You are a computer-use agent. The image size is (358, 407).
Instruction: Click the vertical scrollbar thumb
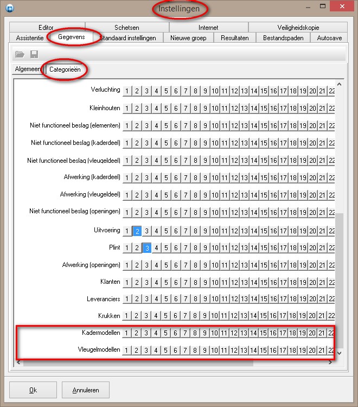coord(339,281)
